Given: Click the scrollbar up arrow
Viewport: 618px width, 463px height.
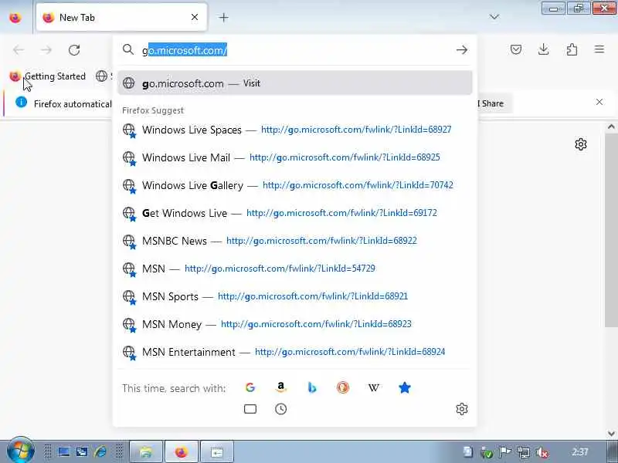Looking at the screenshot, I should pos(611,127).
